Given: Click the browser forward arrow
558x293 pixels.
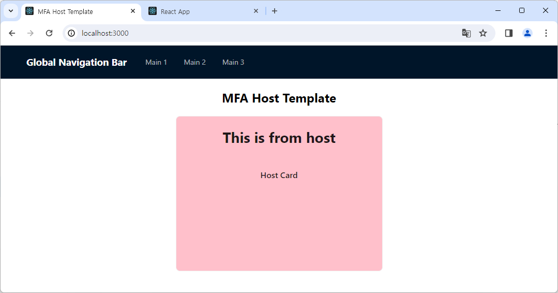Looking at the screenshot, I should [31, 33].
